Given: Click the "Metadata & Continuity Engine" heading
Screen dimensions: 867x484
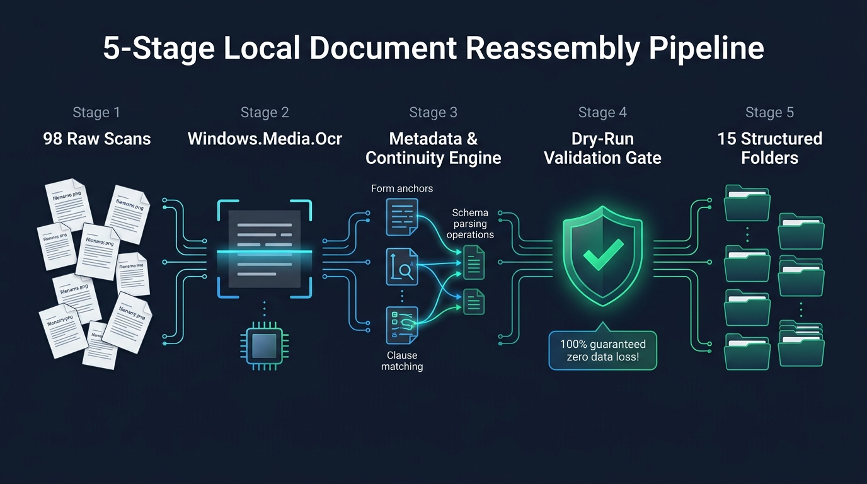Looking at the screenshot, I should [x=433, y=148].
